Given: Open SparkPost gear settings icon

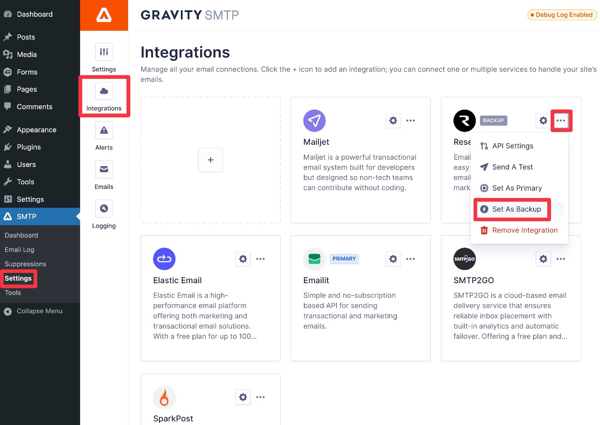Looking at the screenshot, I should [x=243, y=397].
